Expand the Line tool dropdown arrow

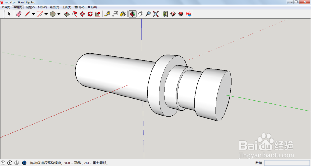33,14
